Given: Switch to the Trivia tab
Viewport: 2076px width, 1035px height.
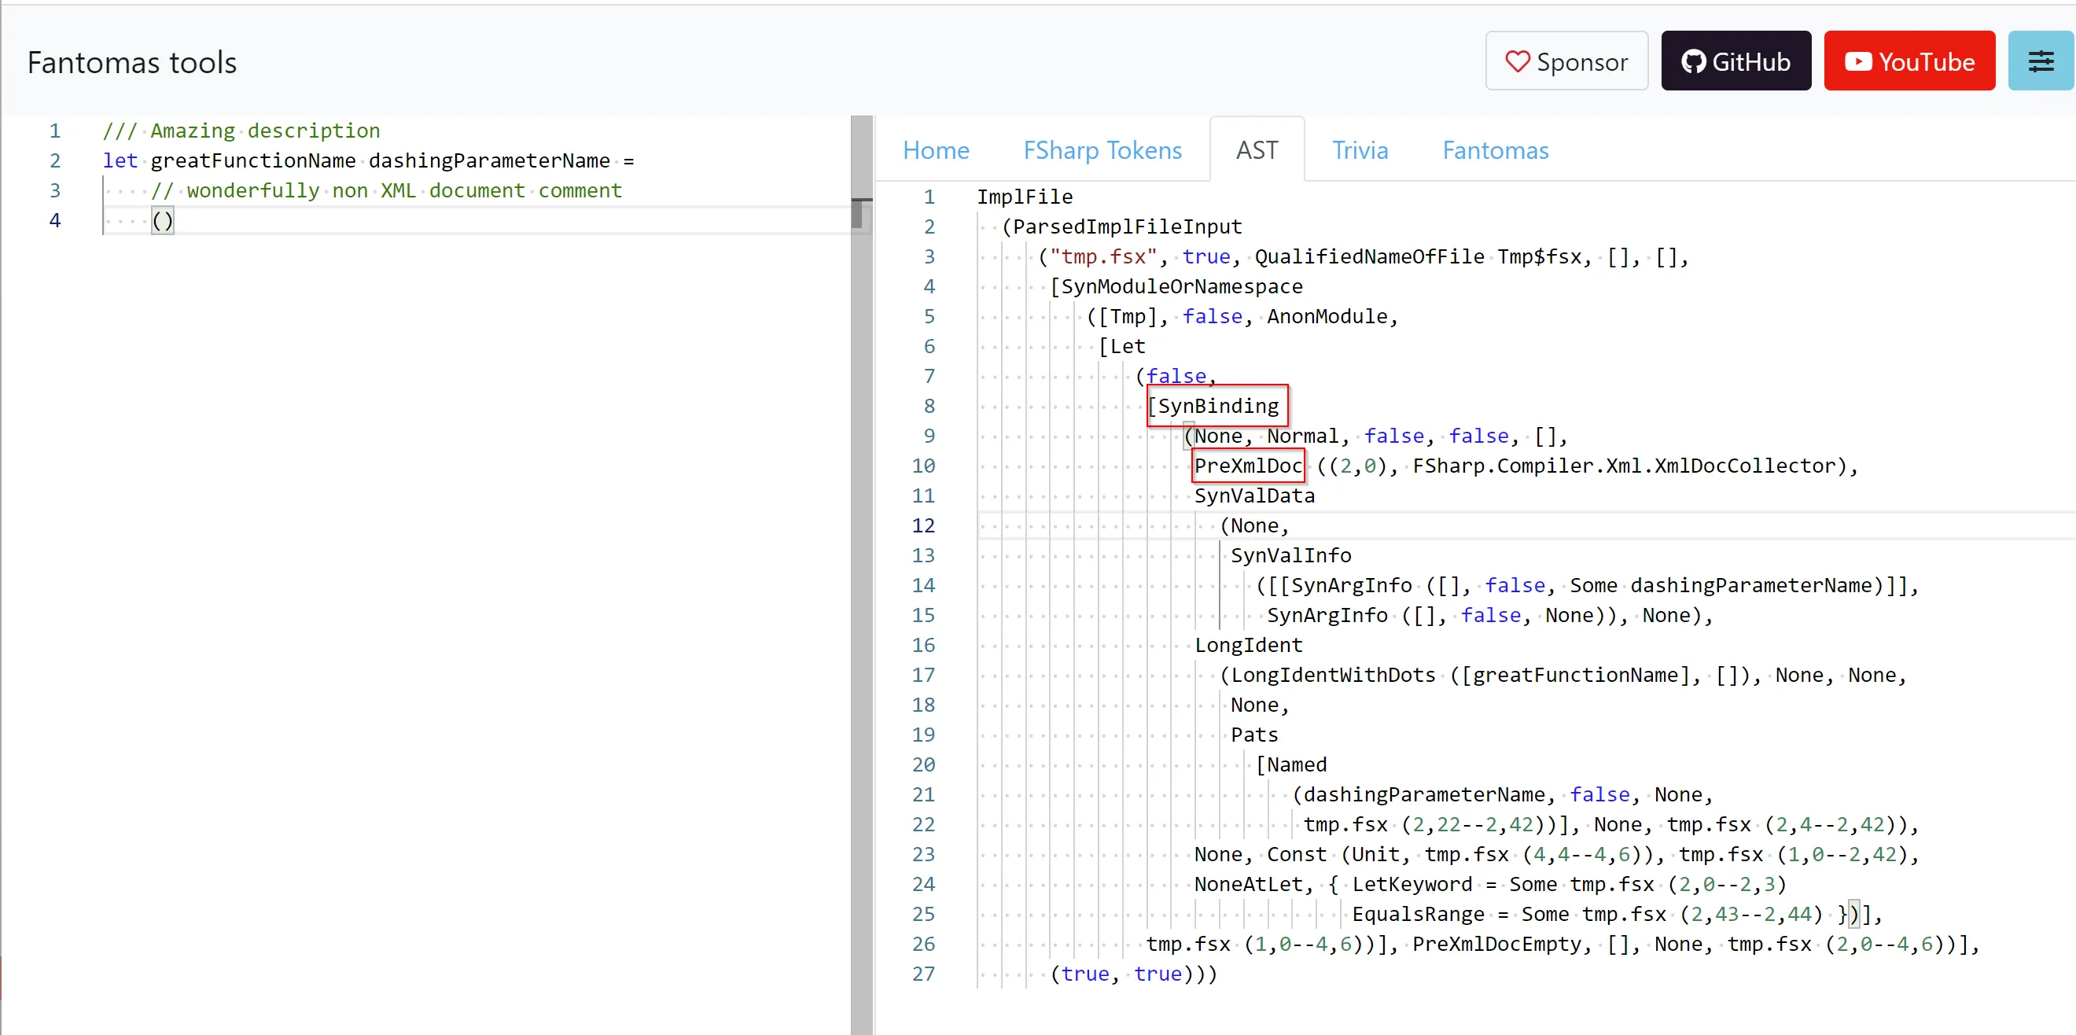Looking at the screenshot, I should click(1360, 150).
